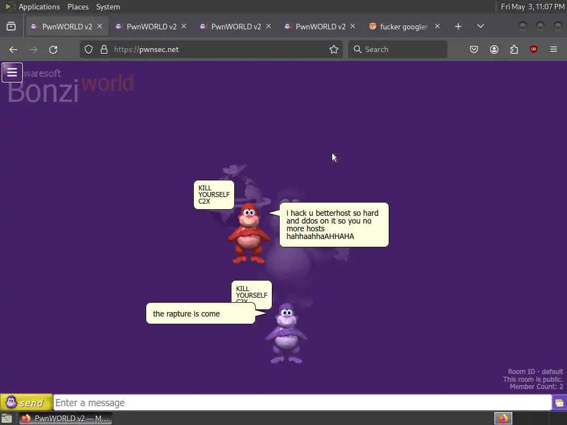Open a new browser tab
567x425 pixels.
[458, 27]
